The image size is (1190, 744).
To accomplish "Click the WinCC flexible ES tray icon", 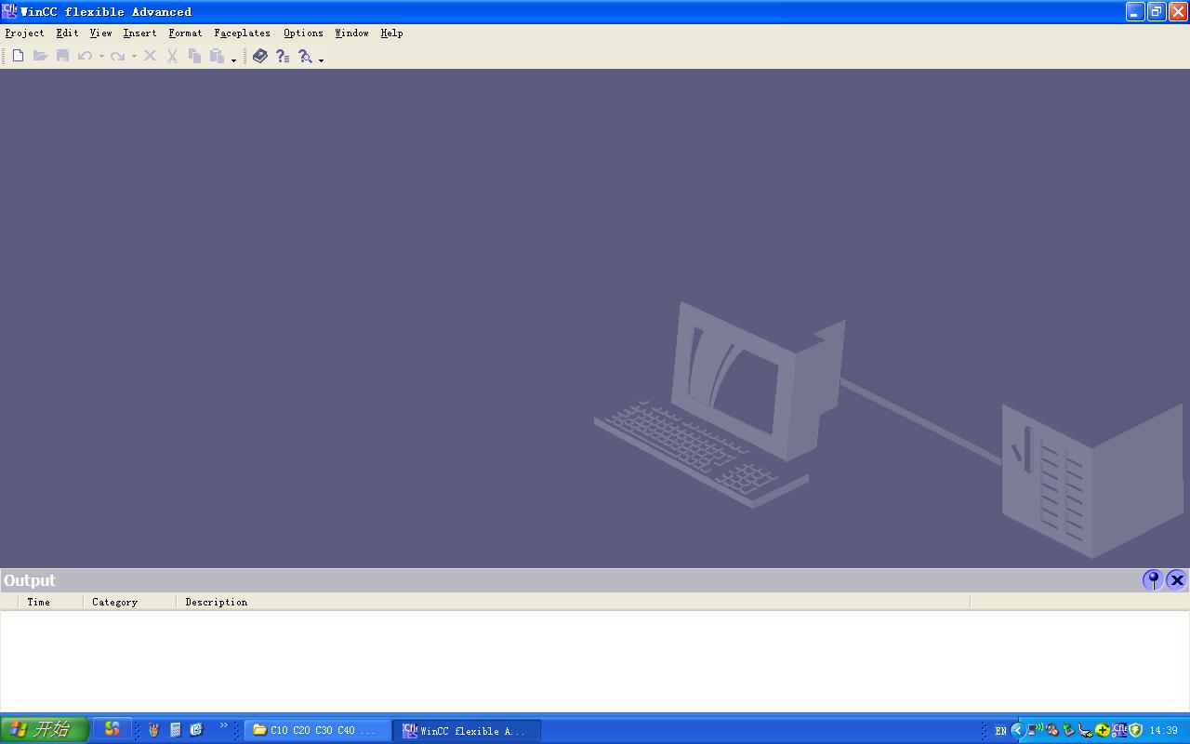I will pos(1119,730).
